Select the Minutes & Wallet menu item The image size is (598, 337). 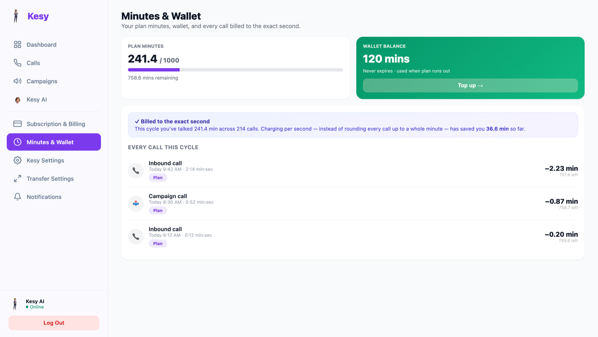point(54,142)
